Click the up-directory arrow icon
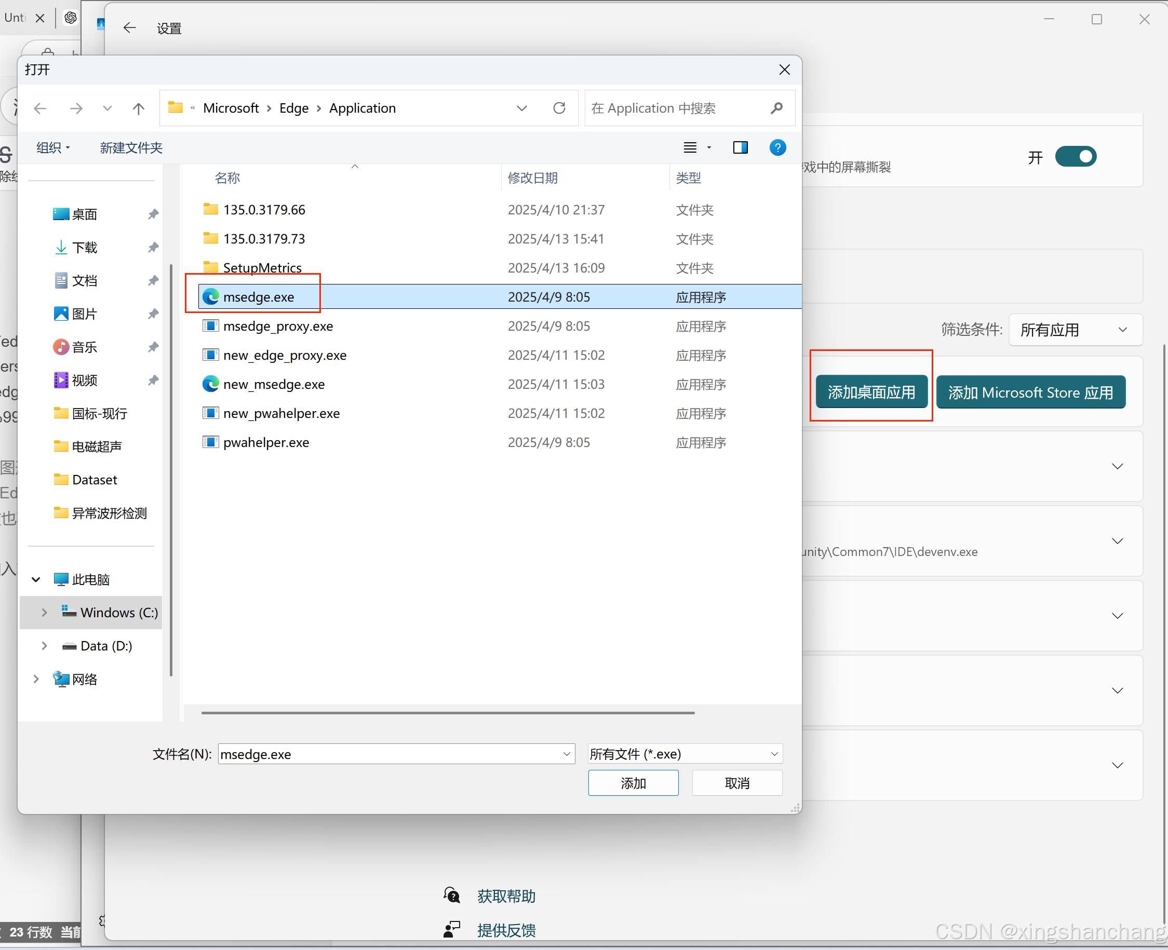 (139, 108)
